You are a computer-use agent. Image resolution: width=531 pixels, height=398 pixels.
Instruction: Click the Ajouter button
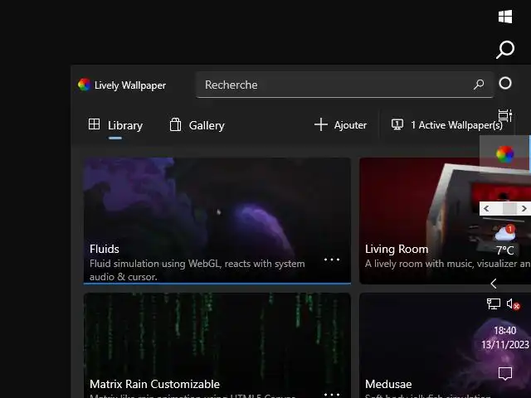click(x=340, y=125)
